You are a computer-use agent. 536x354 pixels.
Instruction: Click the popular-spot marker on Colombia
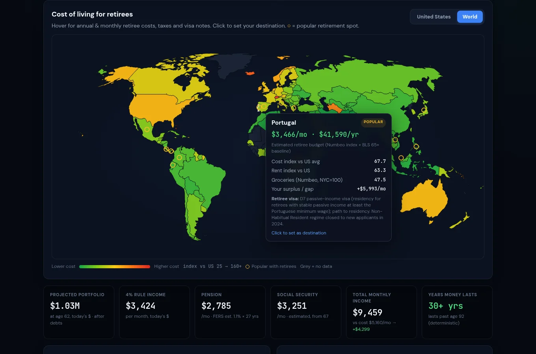179,157
